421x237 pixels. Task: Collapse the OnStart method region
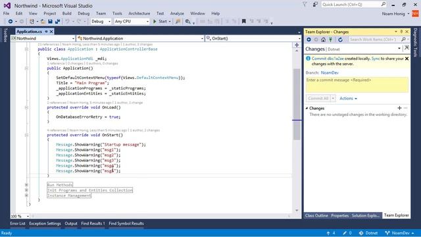pos(26,135)
